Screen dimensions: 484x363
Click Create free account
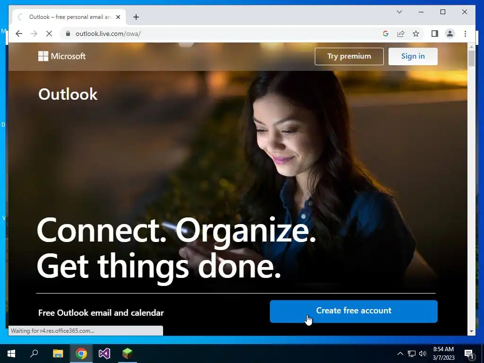click(x=354, y=311)
